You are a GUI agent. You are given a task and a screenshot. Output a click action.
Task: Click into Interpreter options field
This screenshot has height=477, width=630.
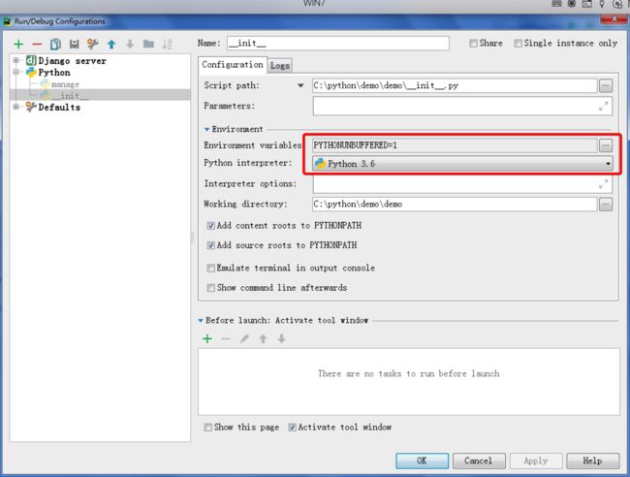(x=462, y=184)
